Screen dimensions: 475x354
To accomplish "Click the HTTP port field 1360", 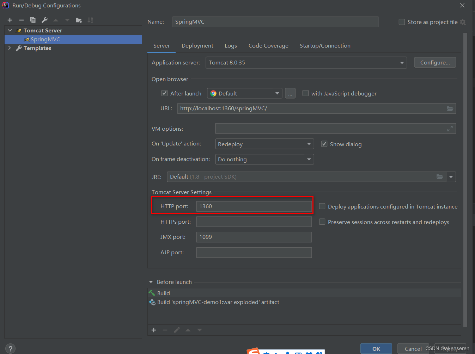I will tap(254, 206).
